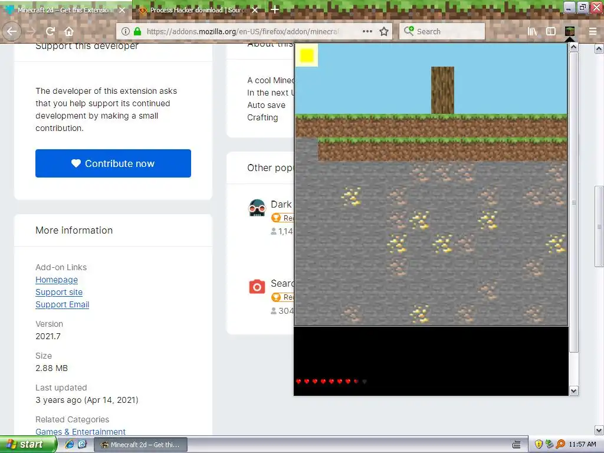Click the red hearts health bar
The width and height of the screenshot is (604, 453).
tap(331, 382)
